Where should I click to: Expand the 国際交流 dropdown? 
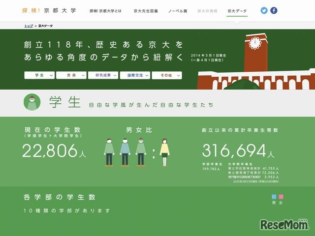click(x=135, y=75)
